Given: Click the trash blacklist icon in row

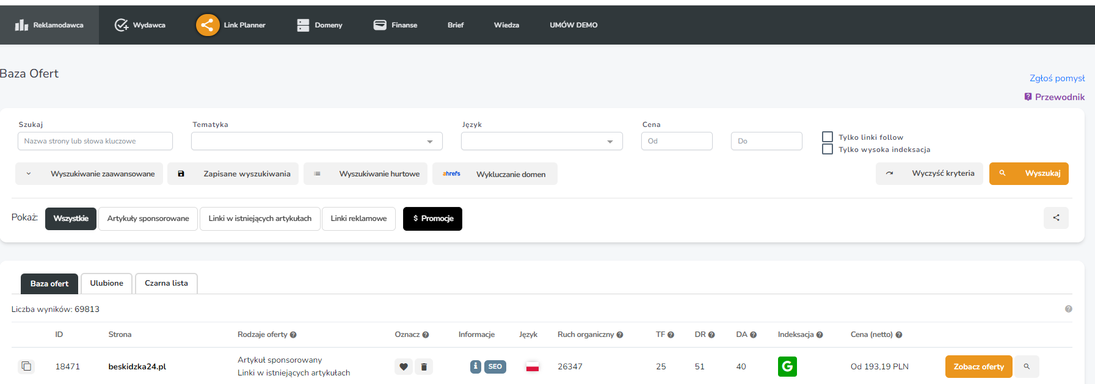Looking at the screenshot, I should tap(424, 367).
